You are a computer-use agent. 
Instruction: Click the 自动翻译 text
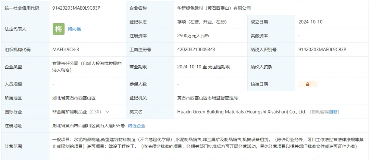coord(320,112)
